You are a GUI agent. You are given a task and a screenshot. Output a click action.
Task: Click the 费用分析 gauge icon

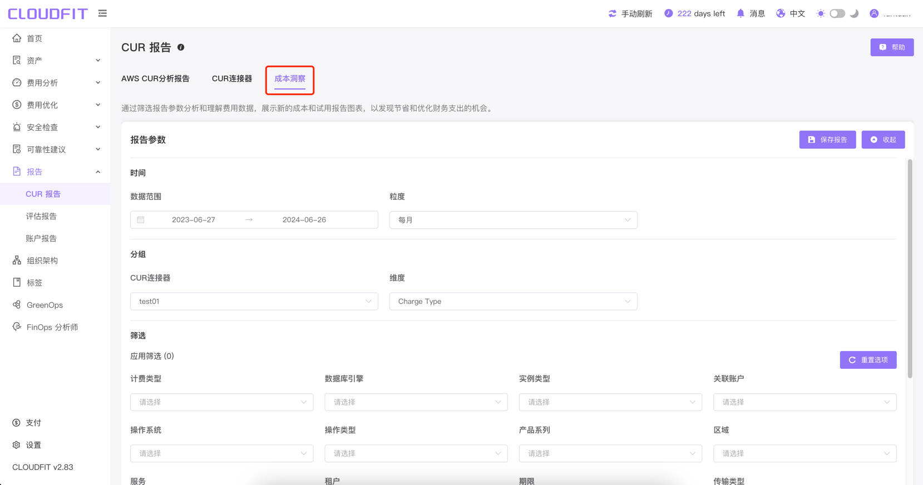tap(17, 82)
